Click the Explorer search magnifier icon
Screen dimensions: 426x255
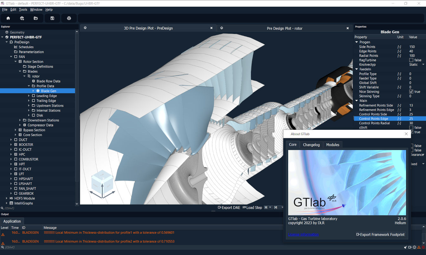[x=2, y=208]
